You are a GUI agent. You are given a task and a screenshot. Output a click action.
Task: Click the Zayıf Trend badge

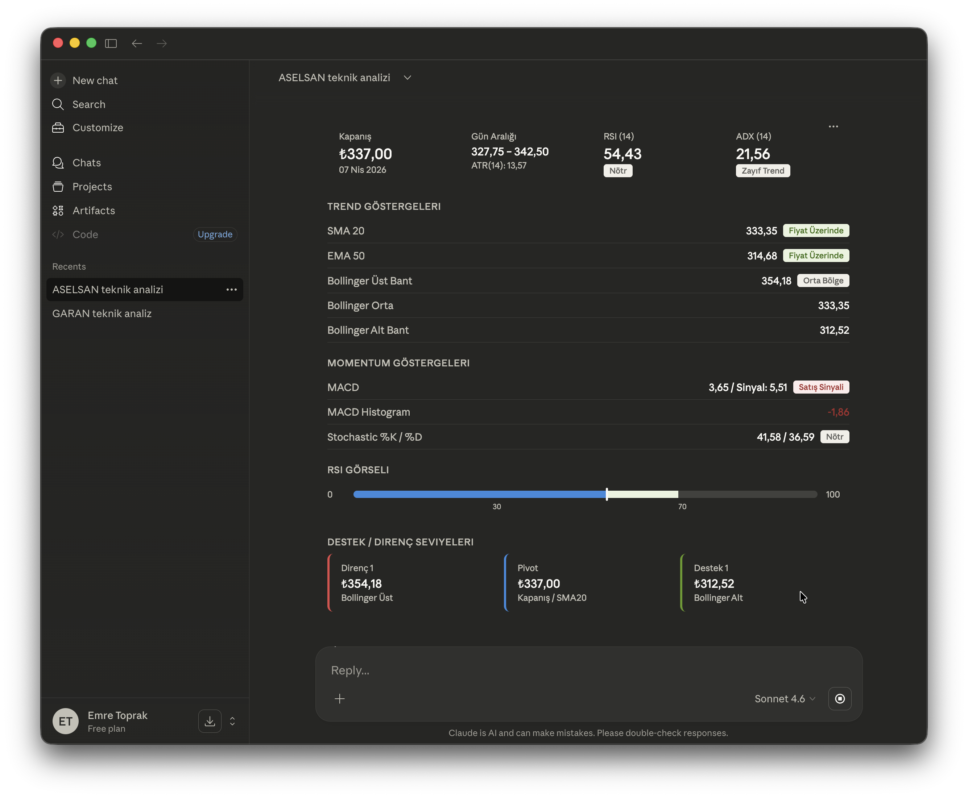[x=763, y=171]
